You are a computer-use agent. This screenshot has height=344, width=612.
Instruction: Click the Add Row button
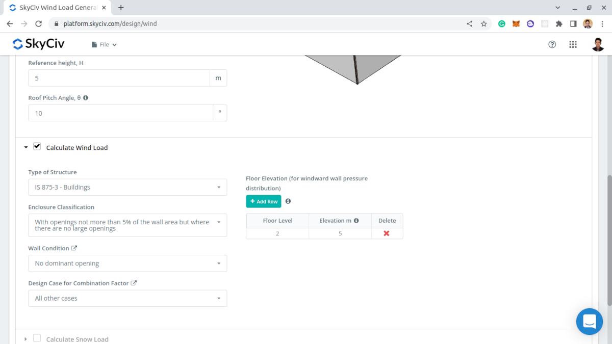[x=264, y=201]
